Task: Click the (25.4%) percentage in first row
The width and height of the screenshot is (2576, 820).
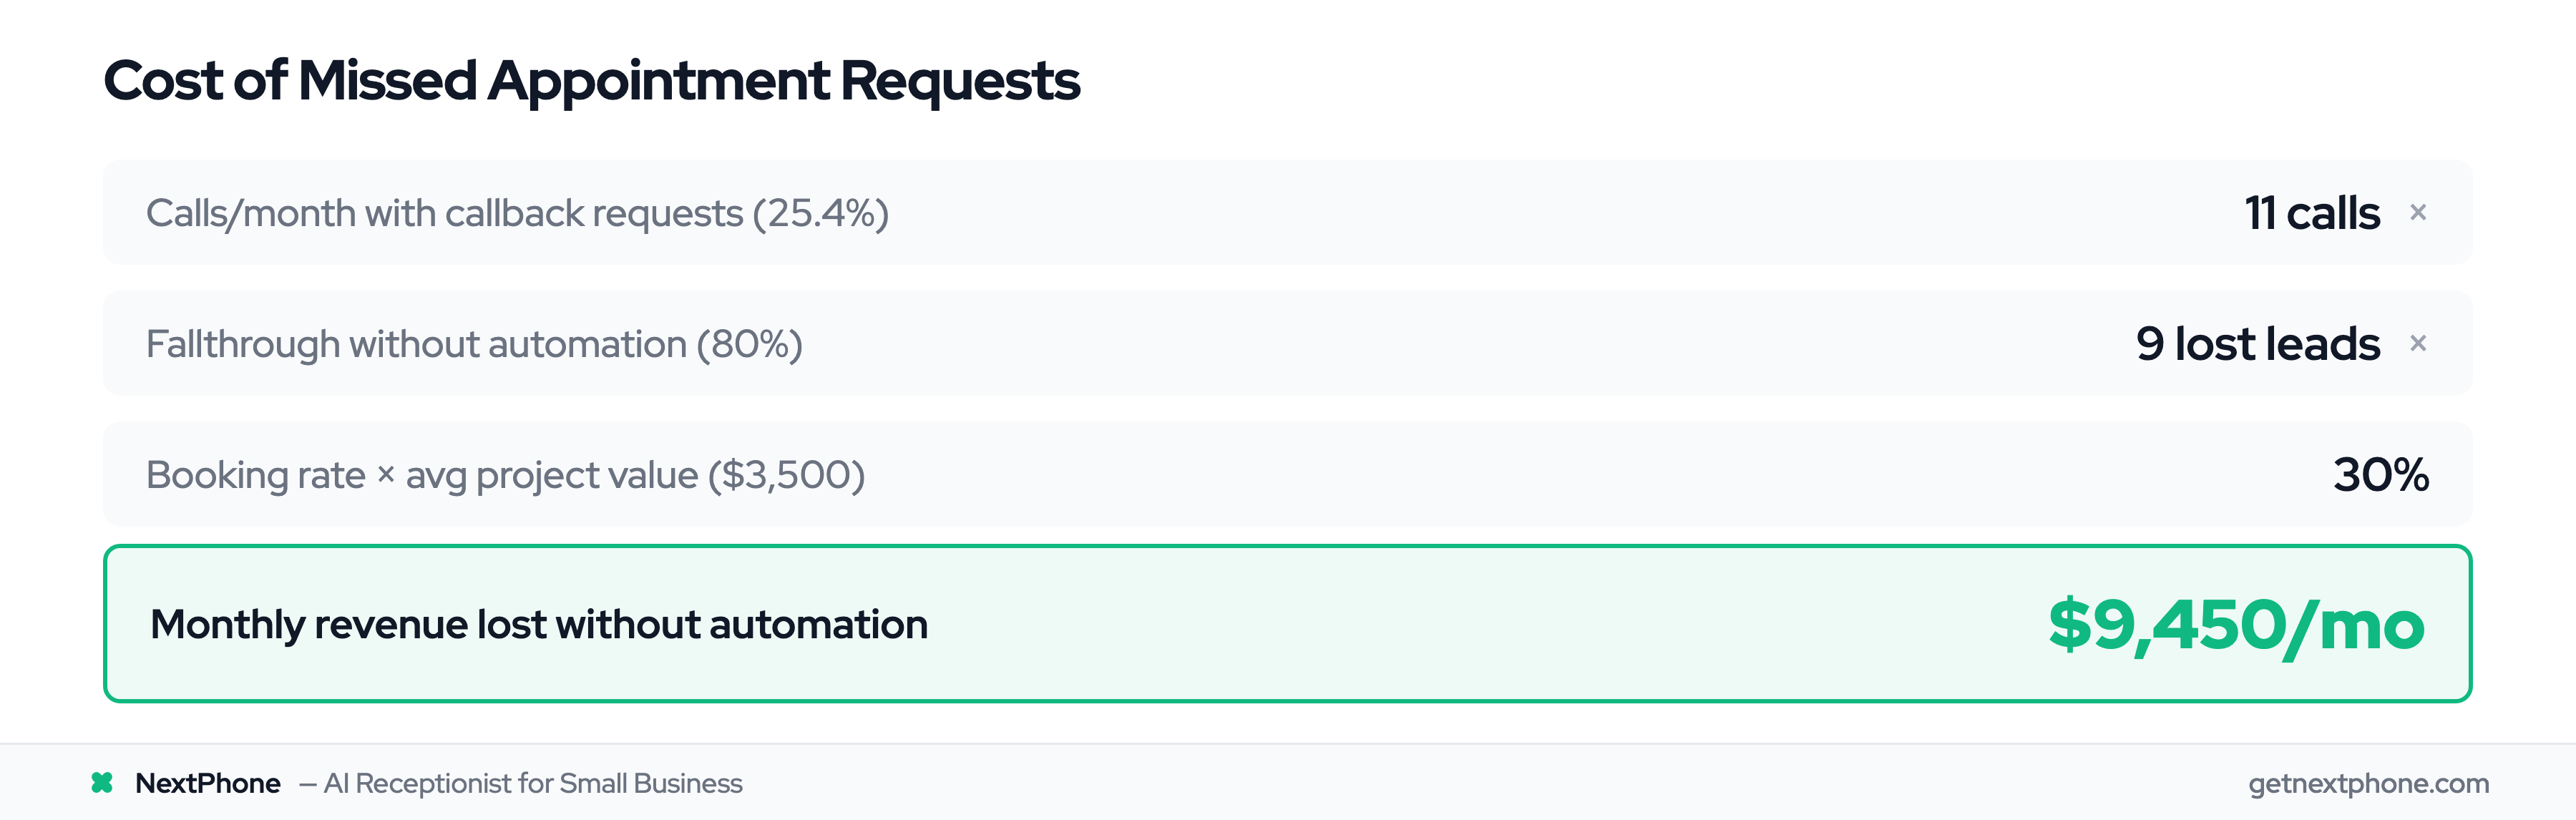Action: coord(821,213)
